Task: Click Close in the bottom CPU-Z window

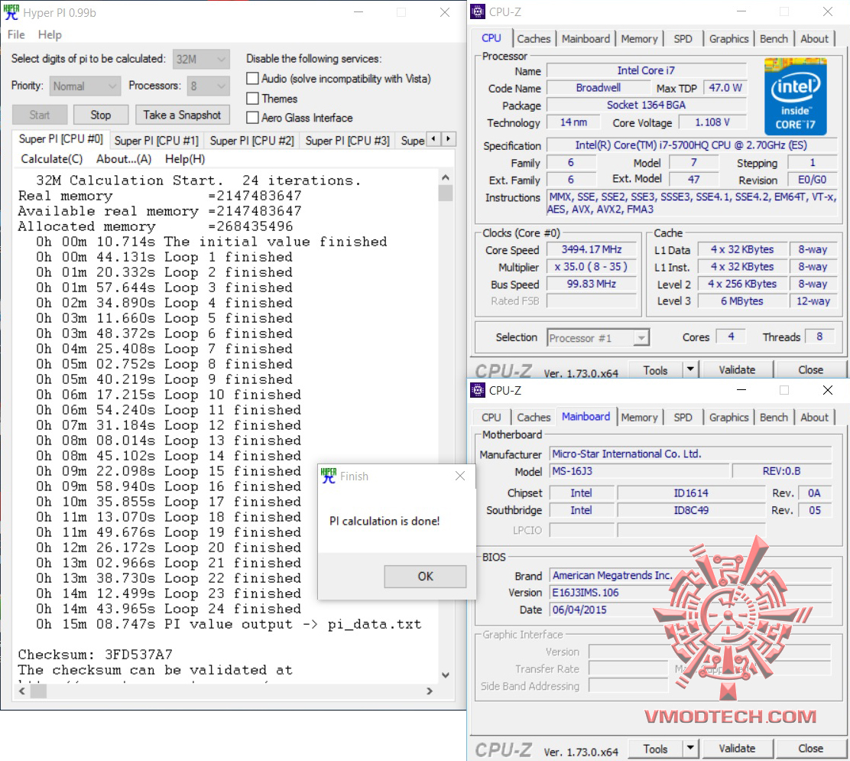Action: click(810, 748)
